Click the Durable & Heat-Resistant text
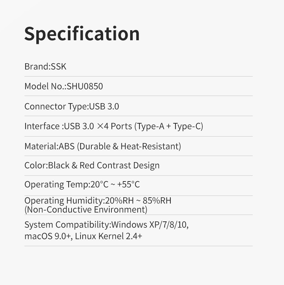Image resolution: width=284 pixels, height=285 pixels. [x=129, y=146]
